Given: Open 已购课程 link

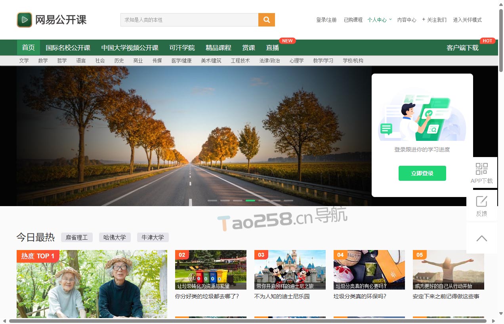Looking at the screenshot, I should [x=353, y=20].
